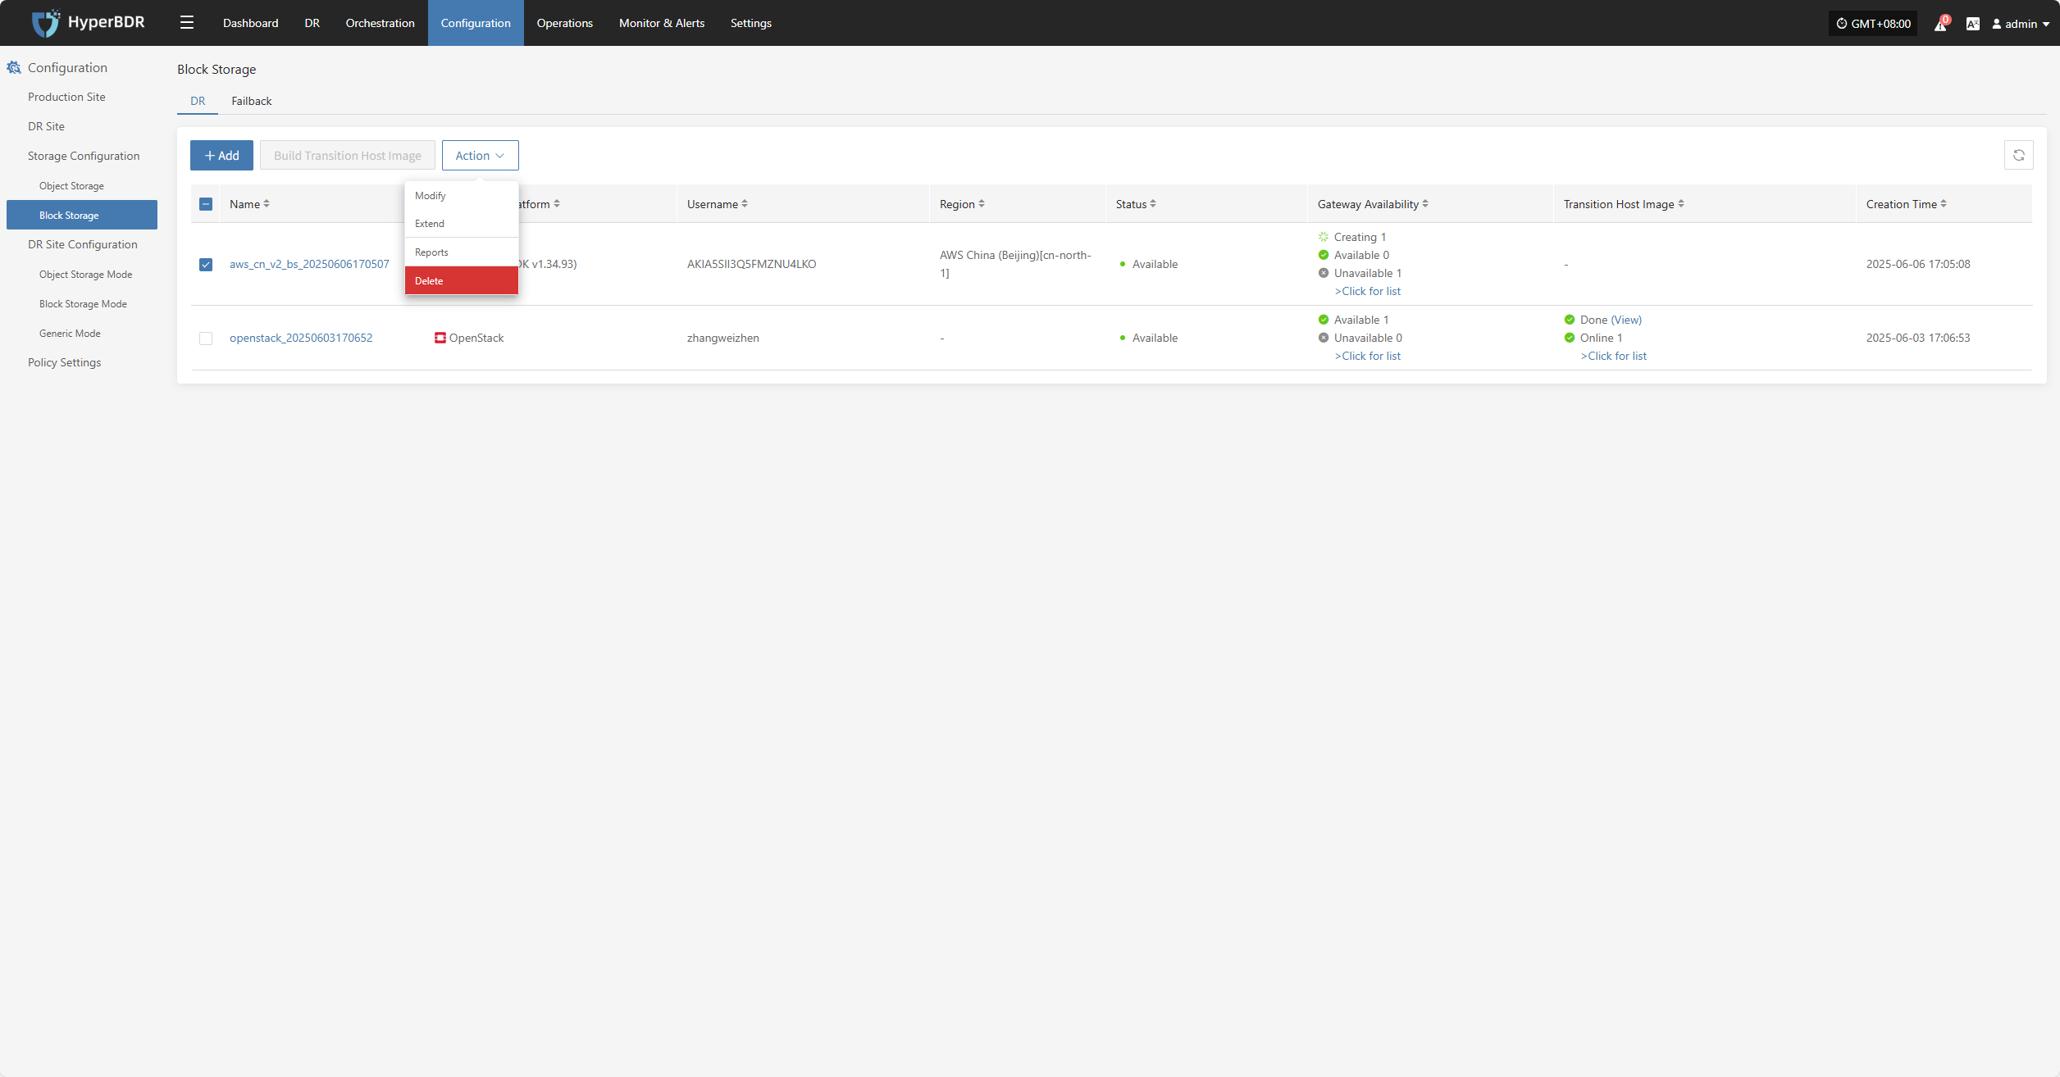
Task: Select Delete from Action menu
Action: pos(461,280)
